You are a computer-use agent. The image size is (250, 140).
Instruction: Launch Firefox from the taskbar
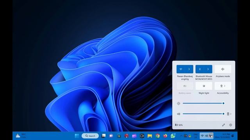click(x=165, y=136)
